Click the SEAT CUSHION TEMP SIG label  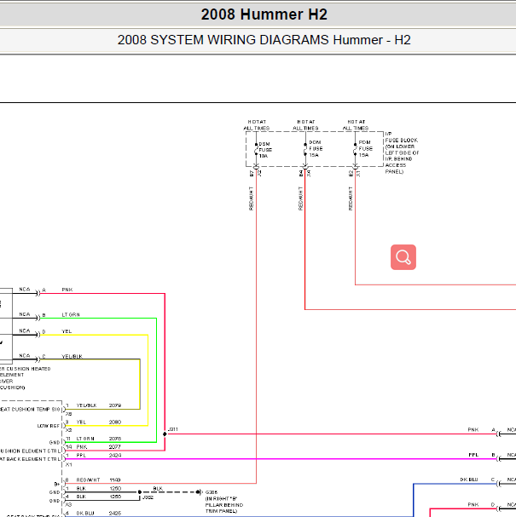point(30,409)
